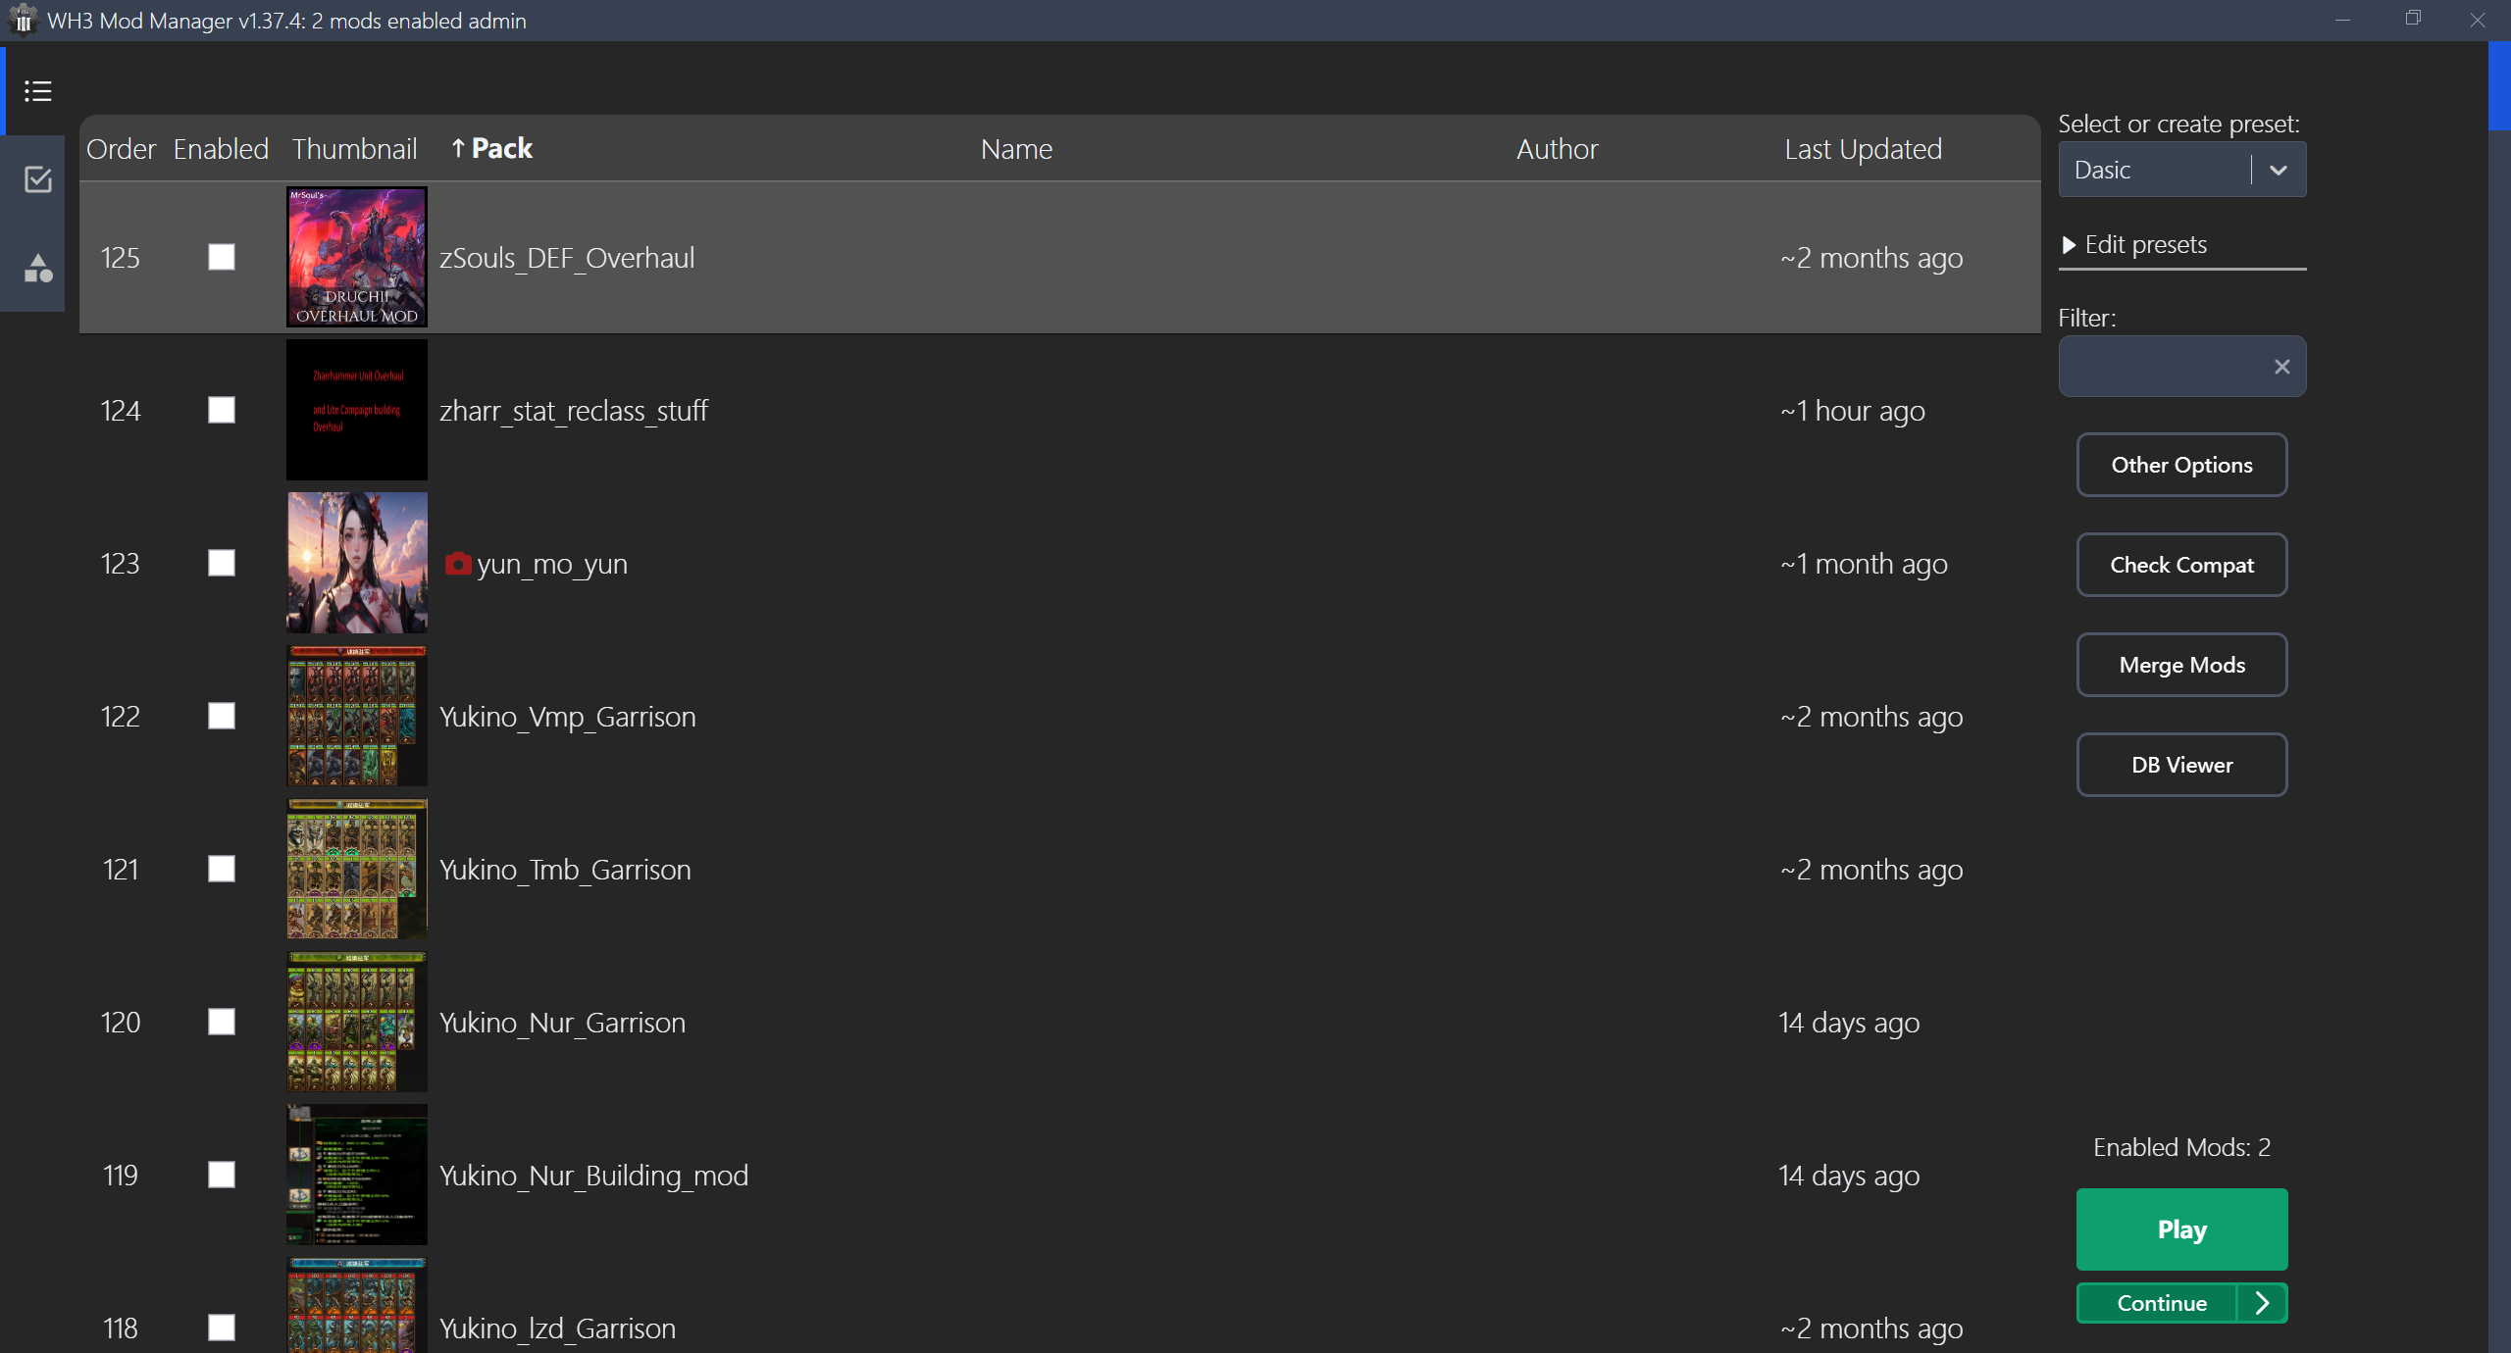Screen dimensions: 2511x1353
Task: Click the zharr_stat_reclass_stuff thumbnail
Action: coord(356,410)
